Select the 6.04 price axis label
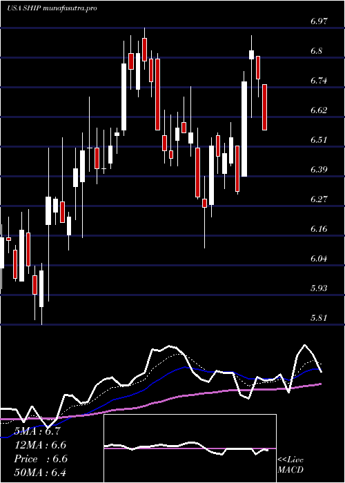The image size is (345, 483). [319, 259]
